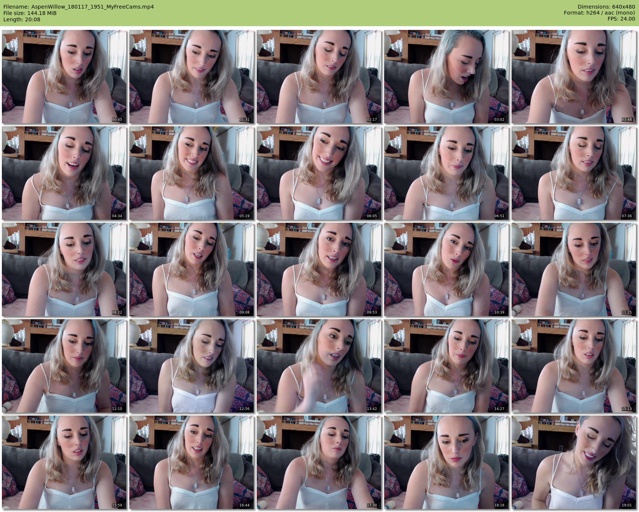Screen dimensions: 639x512
Task: Click the frame marked 09:53
Action: [319, 269]
